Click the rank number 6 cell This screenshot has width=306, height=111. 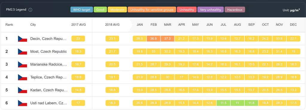click(x=7, y=103)
